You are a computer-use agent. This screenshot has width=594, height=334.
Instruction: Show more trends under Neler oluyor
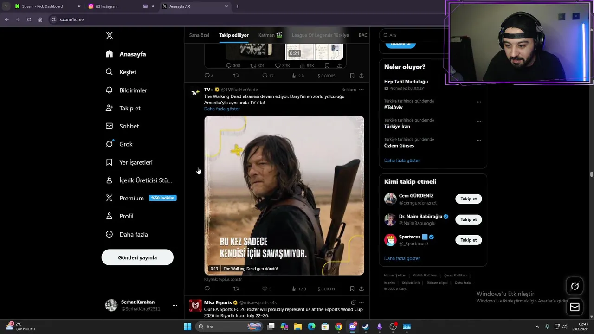(x=402, y=161)
